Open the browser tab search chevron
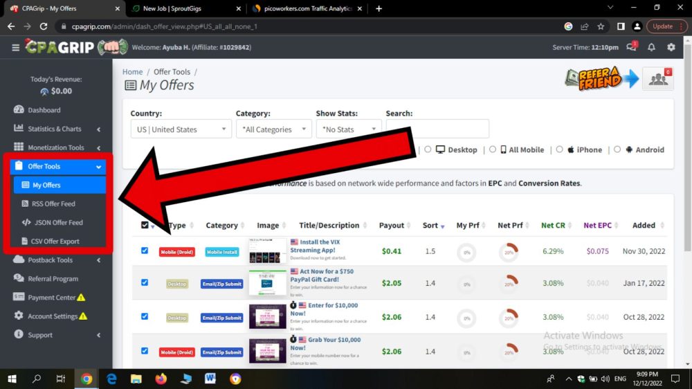The image size is (692, 389). [610, 8]
